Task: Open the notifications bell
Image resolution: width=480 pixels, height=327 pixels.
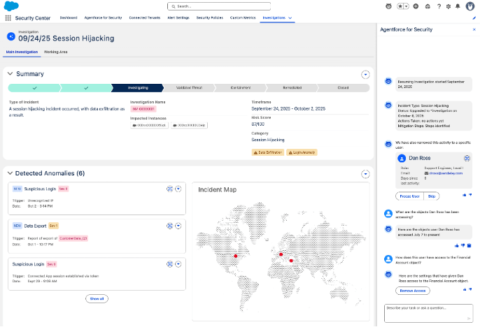Action: (458, 6)
